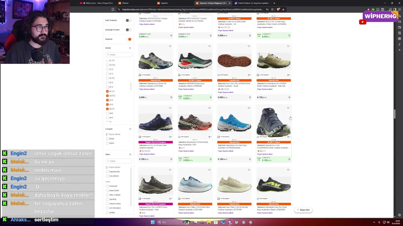The height and width of the screenshot is (226, 403).
Task: Open Aero Glide 3 Grvl Erkek Mavi link
Action: 194,208
